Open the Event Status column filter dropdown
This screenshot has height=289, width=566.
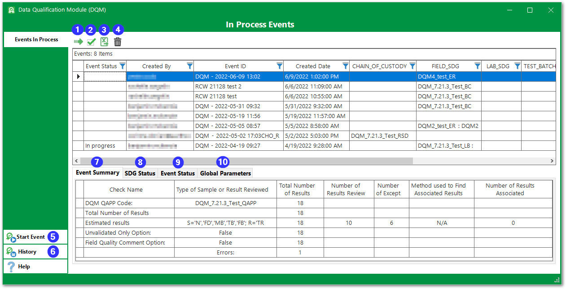[122, 66]
